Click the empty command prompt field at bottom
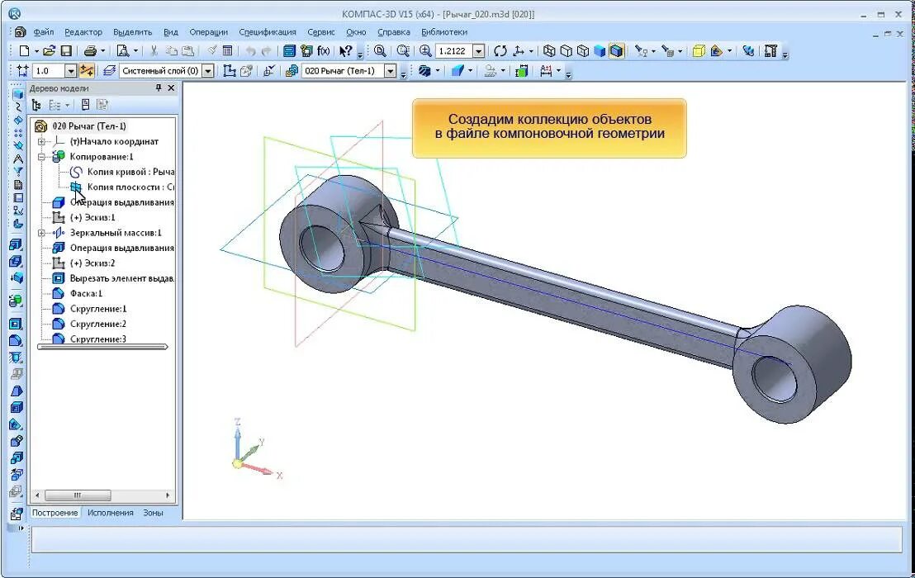This screenshot has width=915, height=578. 467,540
